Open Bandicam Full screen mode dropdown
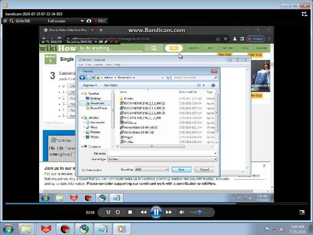313x235 pixels. coord(82,21)
